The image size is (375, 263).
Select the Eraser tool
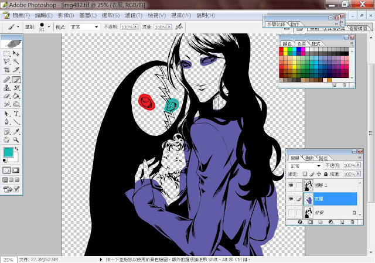(x=6, y=96)
